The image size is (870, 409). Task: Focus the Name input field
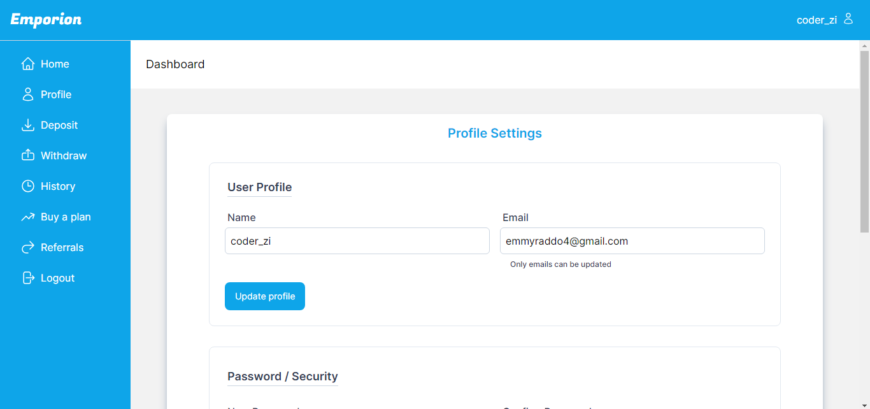(357, 241)
